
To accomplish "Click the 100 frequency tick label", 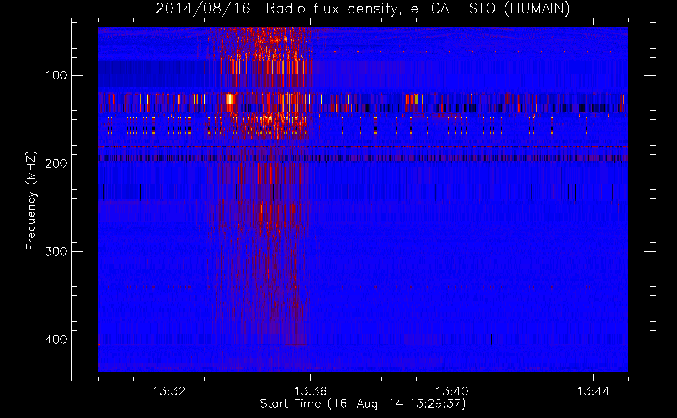I will point(56,76).
